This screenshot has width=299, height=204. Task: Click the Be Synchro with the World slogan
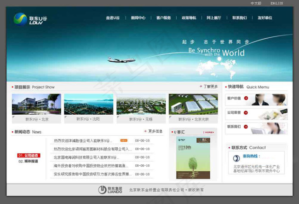217,52
